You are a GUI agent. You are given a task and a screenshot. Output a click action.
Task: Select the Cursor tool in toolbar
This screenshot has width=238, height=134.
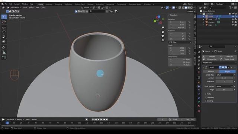point(4,22)
